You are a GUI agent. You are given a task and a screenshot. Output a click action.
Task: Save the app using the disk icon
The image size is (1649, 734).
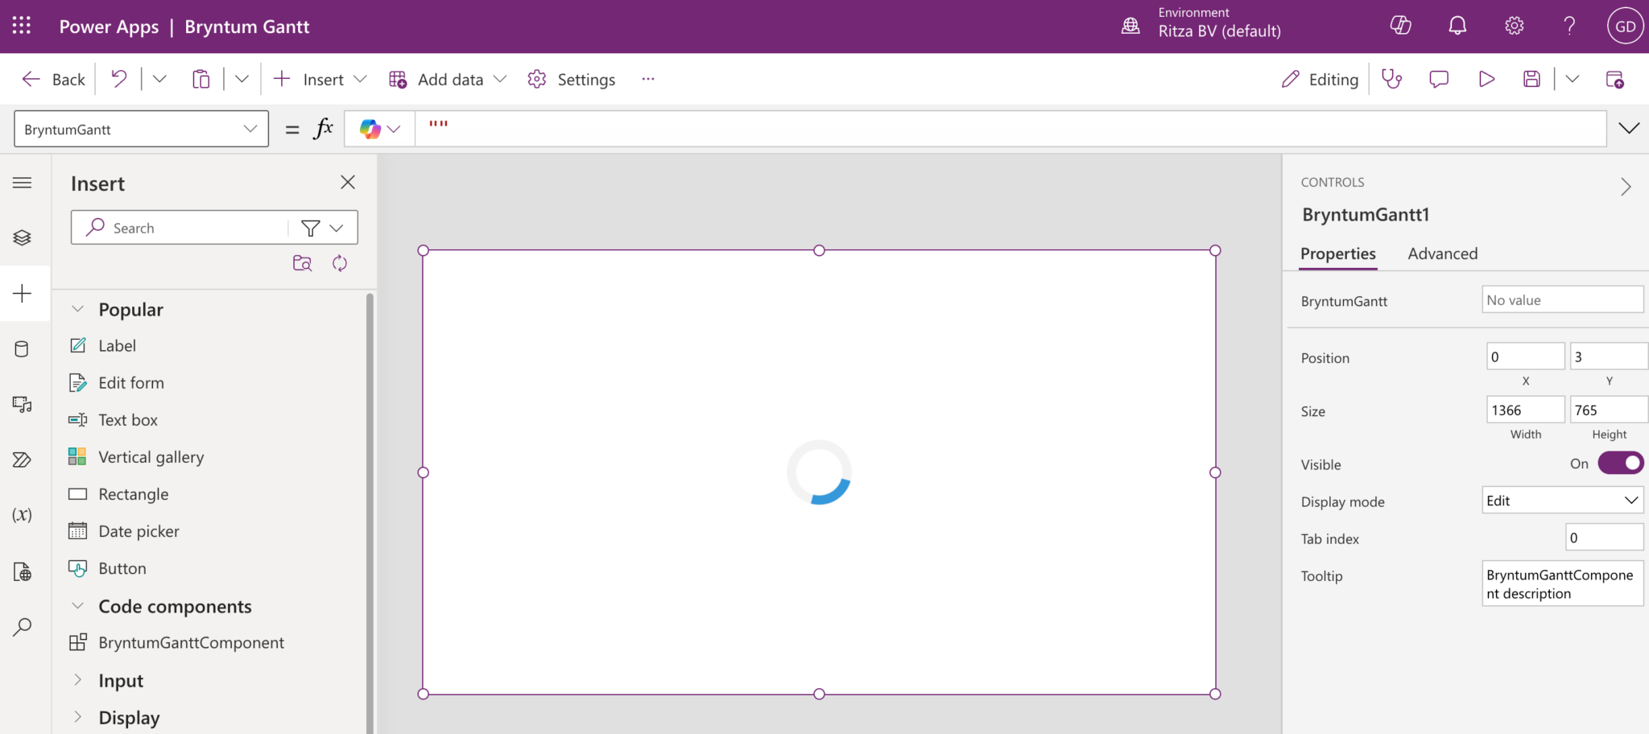point(1532,78)
